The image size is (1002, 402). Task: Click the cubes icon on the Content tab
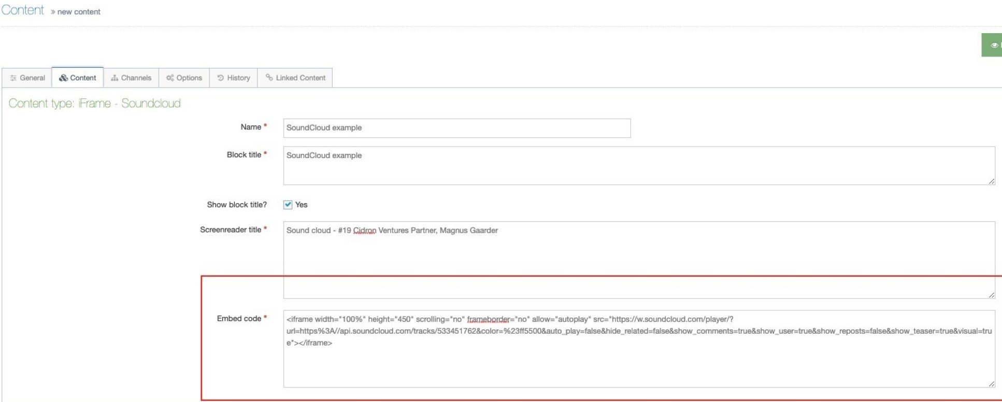pos(63,78)
